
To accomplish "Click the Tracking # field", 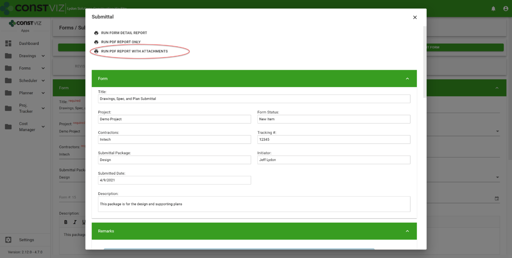I will [333, 139].
